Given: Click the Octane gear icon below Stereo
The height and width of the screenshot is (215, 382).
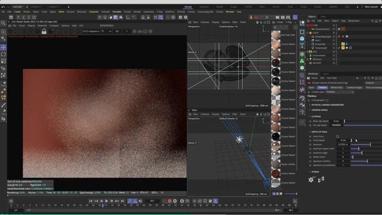Looking at the screenshot, I should click(x=311, y=180).
